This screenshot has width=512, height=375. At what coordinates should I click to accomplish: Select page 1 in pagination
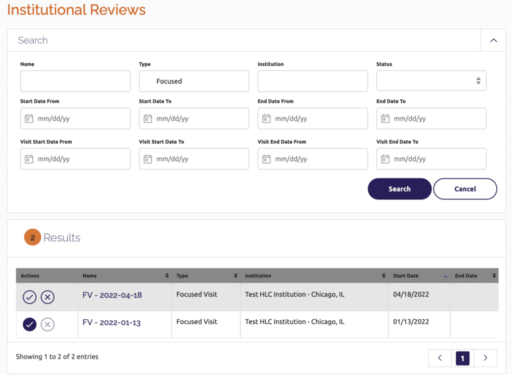462,358
